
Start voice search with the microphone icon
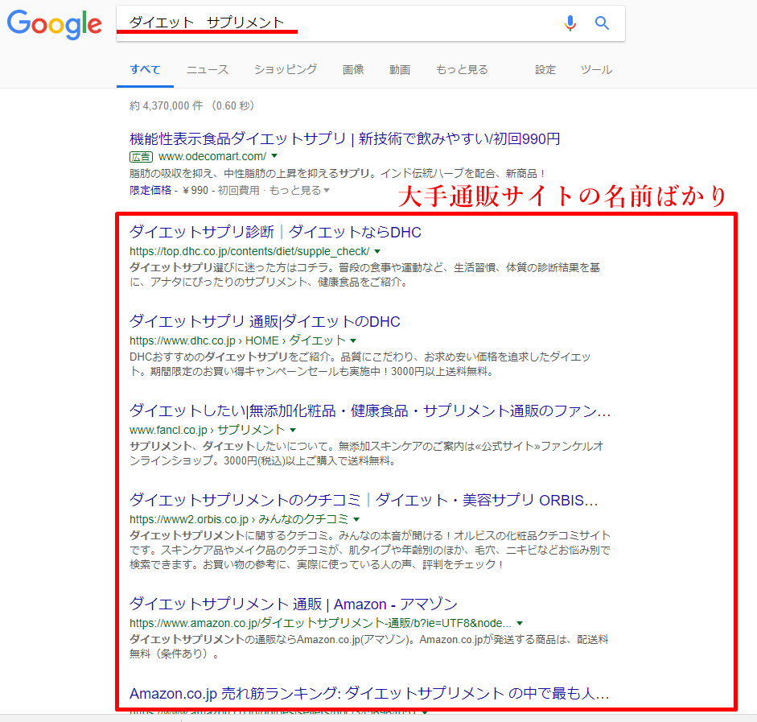click(x=570, y=23)
